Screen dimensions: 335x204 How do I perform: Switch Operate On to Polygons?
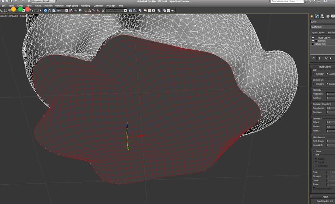314,84
